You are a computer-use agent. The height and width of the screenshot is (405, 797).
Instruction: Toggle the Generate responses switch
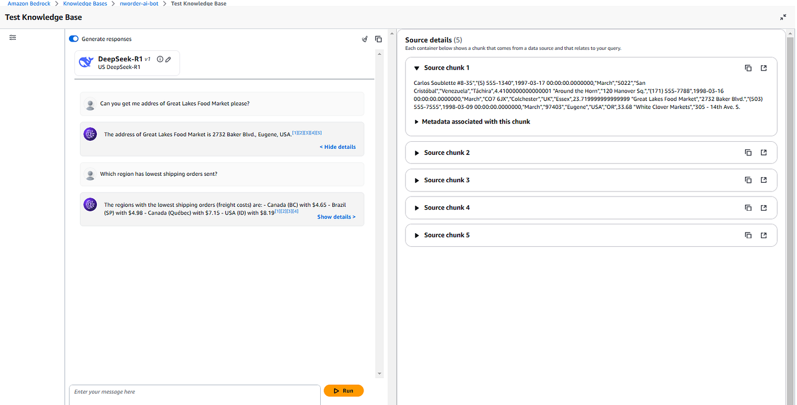74,39
